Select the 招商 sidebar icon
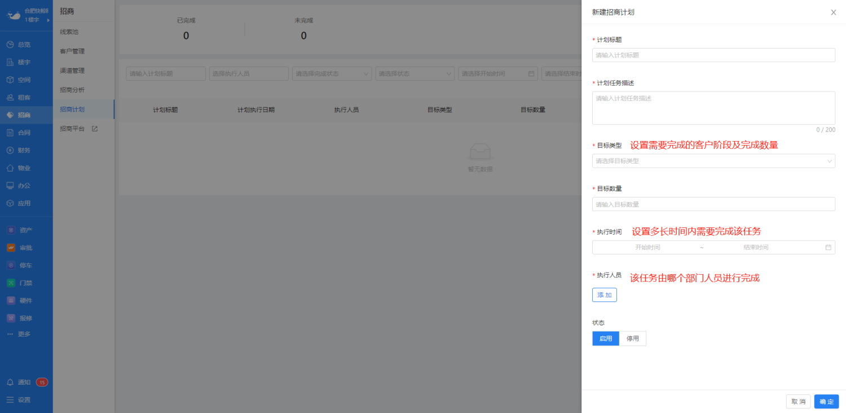 (10, 115)
